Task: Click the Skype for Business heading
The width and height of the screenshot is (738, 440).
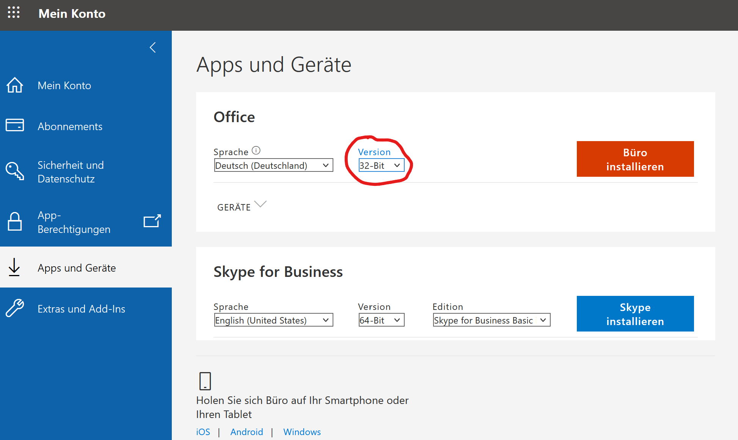Action: pos(278,272)
